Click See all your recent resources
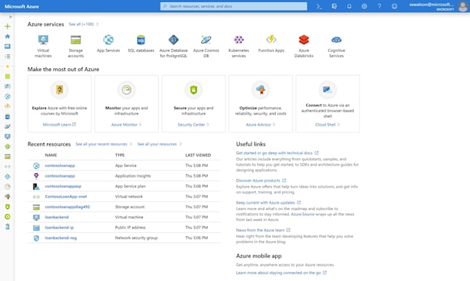The height and width of the screenshot is (281, 470). (x=102, y=144)
